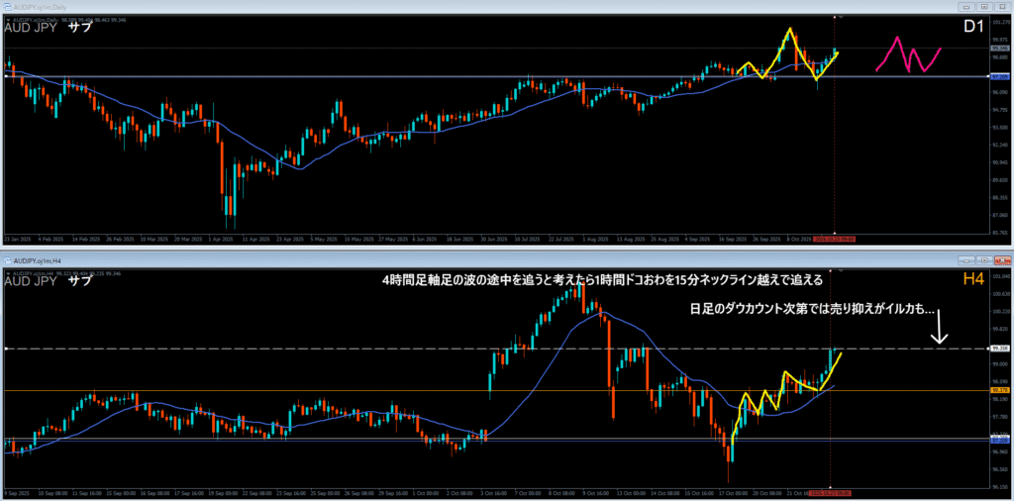Click the Daily chart window title icon
Screen dimensions: 1014x501
[x=7, y=6]
